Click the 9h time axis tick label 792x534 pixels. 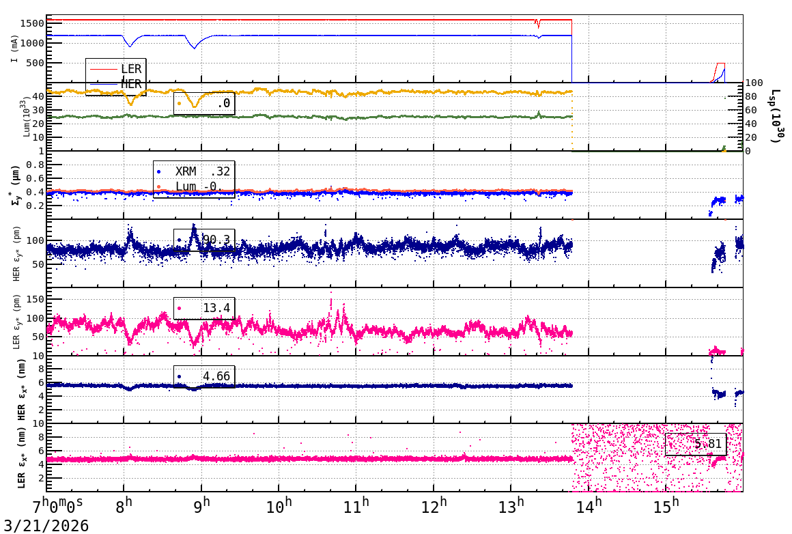[201, 505]
